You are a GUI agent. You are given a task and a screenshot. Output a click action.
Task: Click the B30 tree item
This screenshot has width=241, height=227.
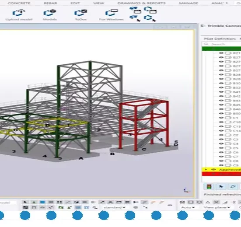click(x=237, y=83)
